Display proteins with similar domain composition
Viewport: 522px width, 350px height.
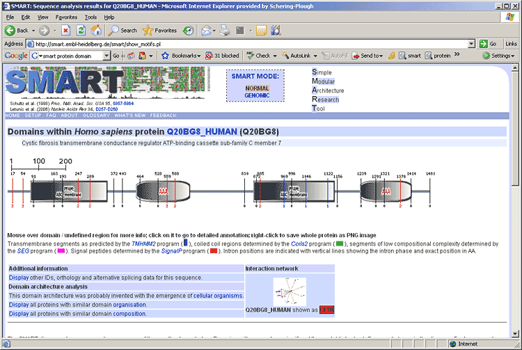(129, 314)
